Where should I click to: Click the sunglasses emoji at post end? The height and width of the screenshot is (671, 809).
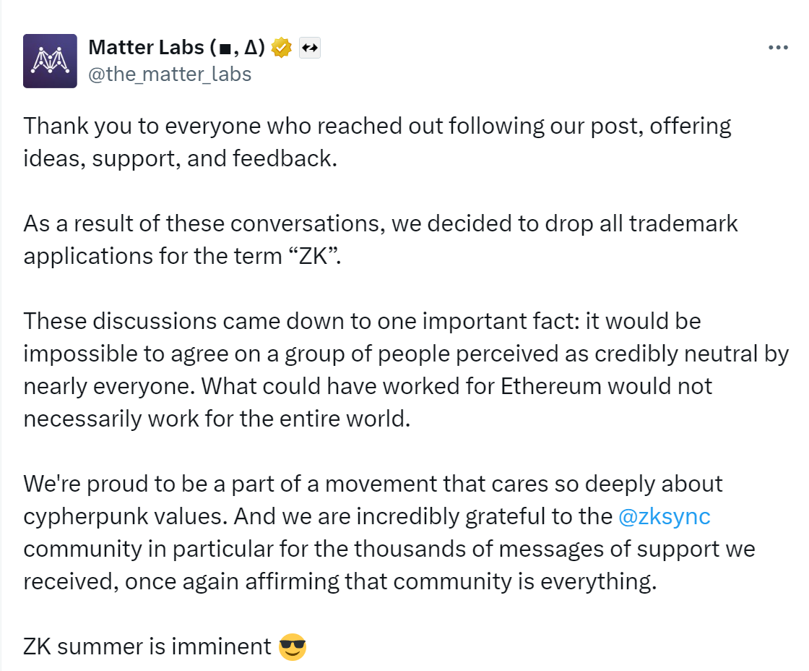tap(292, 646)
